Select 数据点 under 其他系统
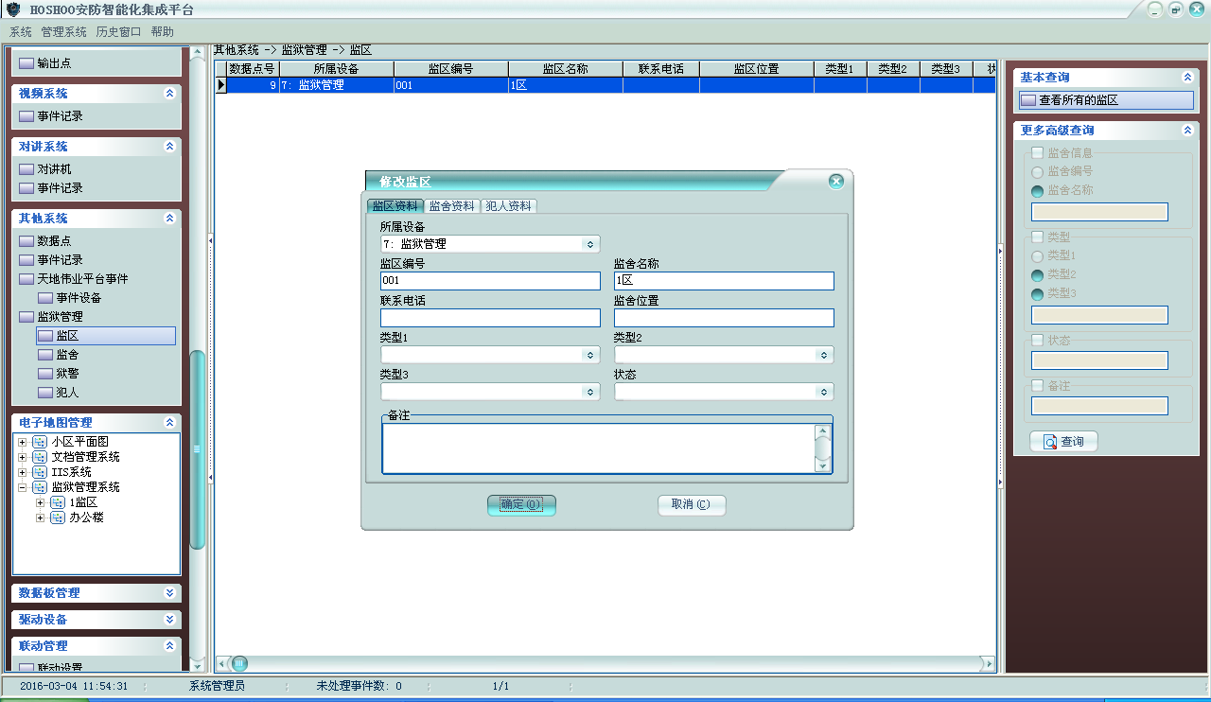 pyautogui.click(x=54, y=241)
